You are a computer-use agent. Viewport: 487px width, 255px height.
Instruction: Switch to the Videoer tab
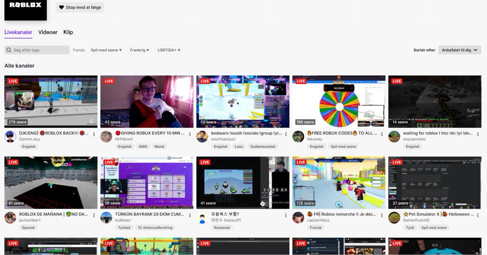(48, 32)
